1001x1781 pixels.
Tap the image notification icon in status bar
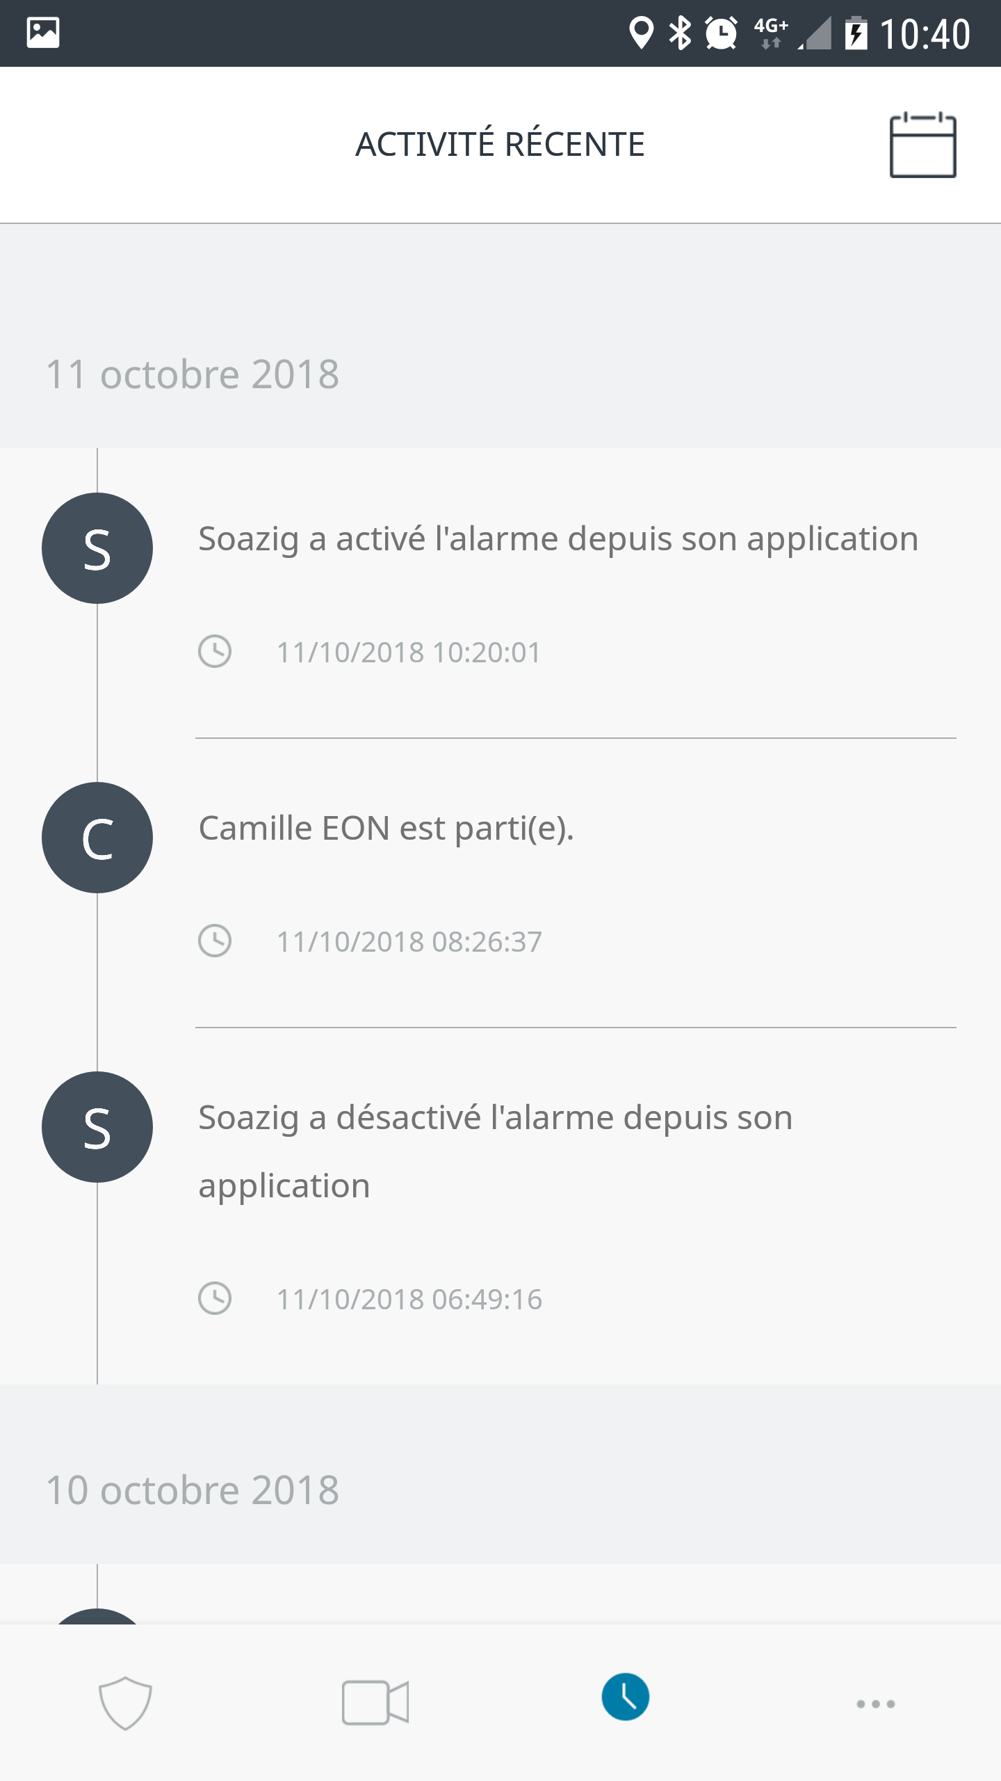tap(43, 33)
